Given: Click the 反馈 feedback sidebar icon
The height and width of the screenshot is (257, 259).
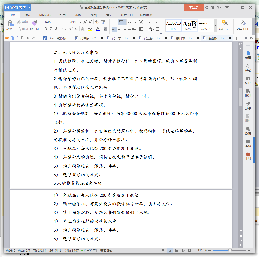Looking at the screenshot, I should [x=248, y=131].
